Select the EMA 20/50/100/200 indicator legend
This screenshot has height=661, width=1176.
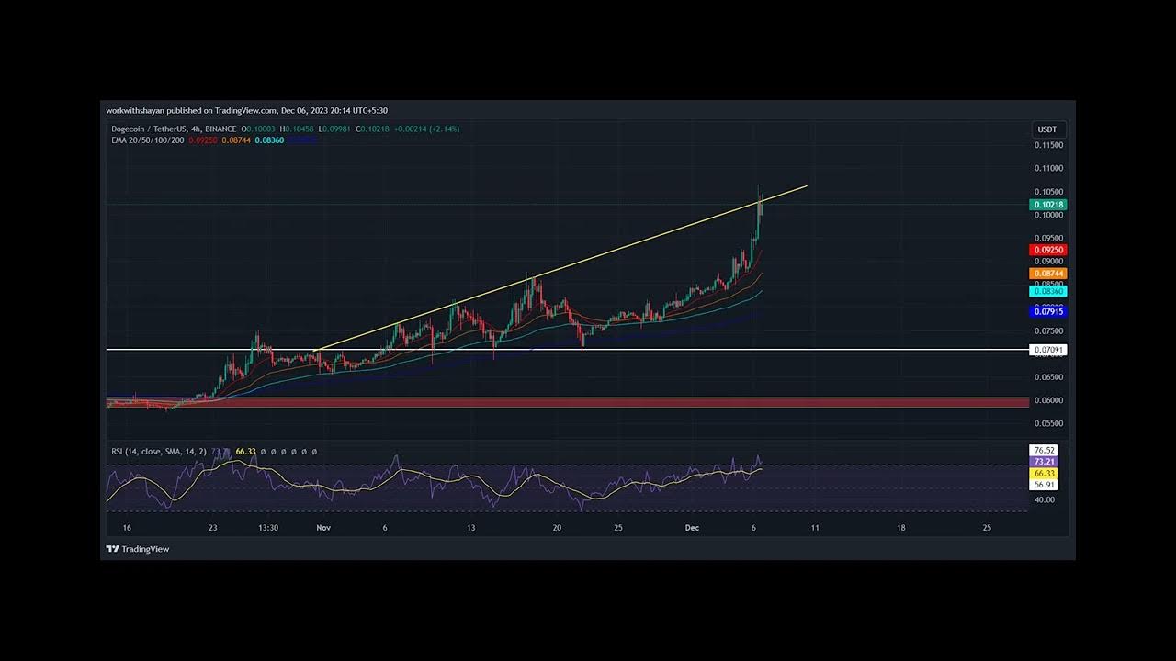(x=147, y=140)
